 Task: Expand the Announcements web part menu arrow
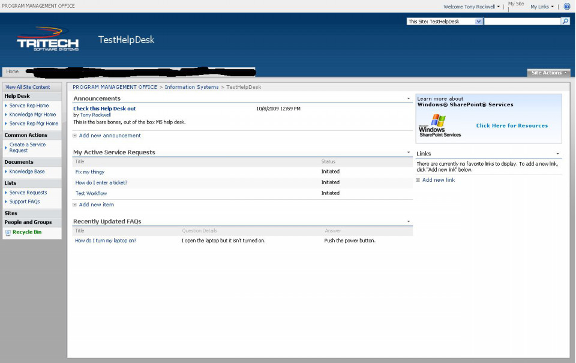click(x=408, y=98)
